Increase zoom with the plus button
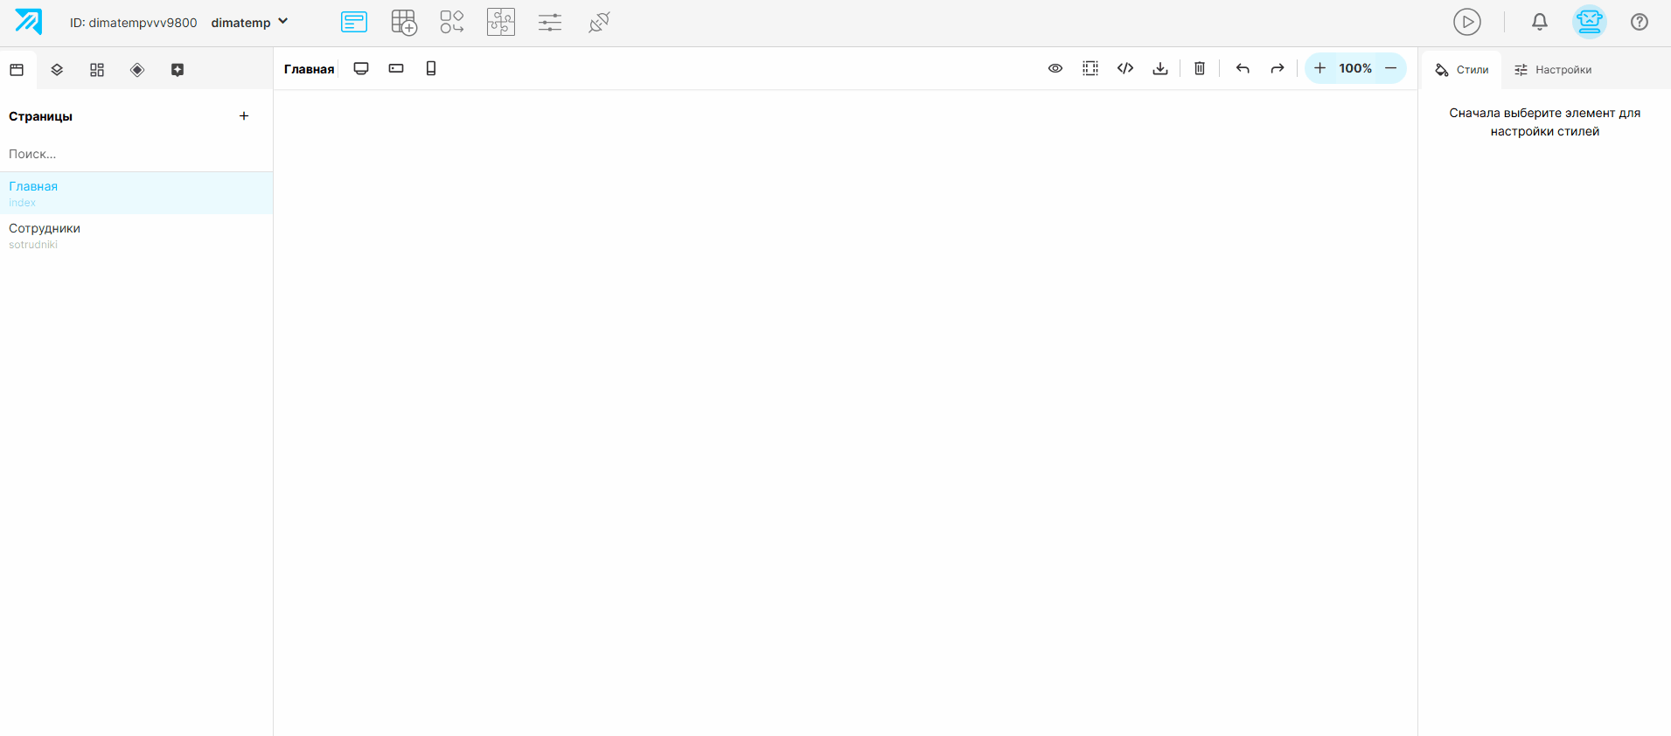The image size is (1671, 736). coord(1319,68)
